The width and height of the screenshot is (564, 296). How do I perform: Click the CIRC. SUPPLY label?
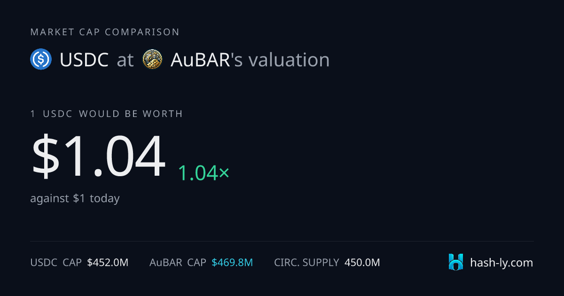[306, 263]
